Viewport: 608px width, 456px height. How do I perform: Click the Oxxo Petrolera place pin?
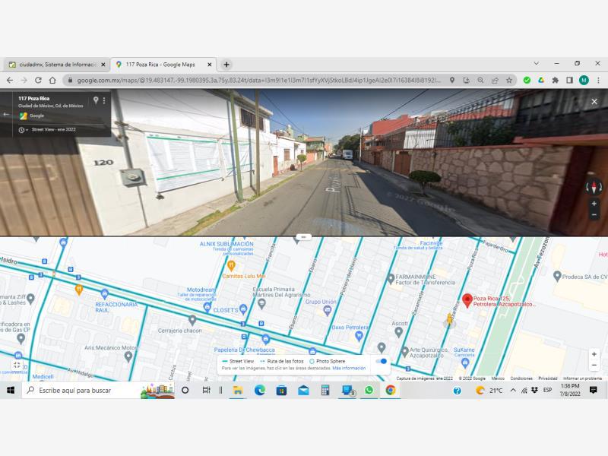(359, 336)
